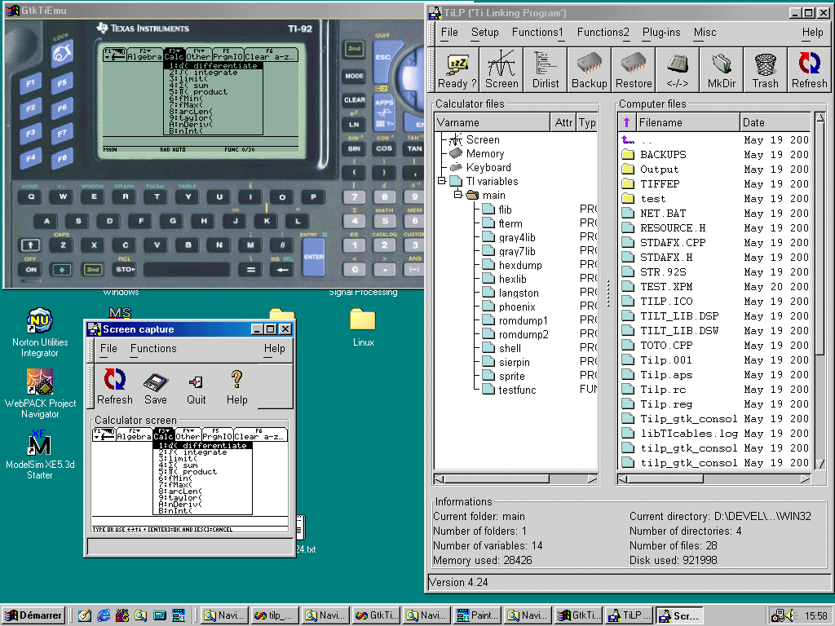The image size is (835, 626).
Task: Open the File menu in Screen capture window
Action: 108,349
